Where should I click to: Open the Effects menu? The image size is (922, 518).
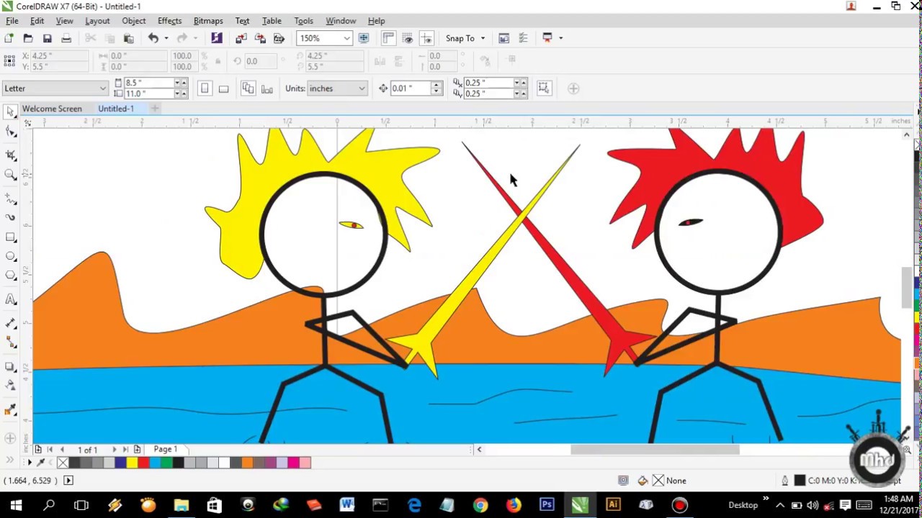[x=169, y=21]
